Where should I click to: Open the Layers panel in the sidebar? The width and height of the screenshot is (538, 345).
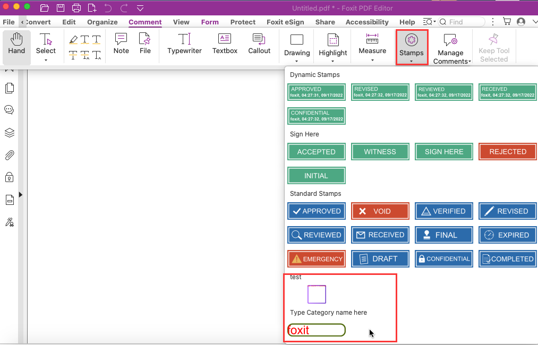(9, 133)
